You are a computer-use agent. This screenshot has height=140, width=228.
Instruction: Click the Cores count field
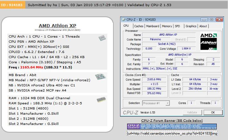pos(191,103)
